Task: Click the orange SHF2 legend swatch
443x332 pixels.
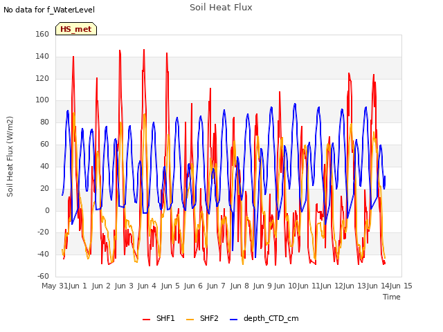Action: (190, 320)
